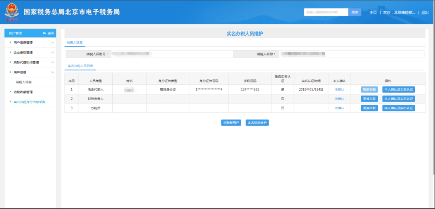This screenshot has width=435, height=209.
Task: Click the search input field in the header
Action: click(x=326, y=12)
